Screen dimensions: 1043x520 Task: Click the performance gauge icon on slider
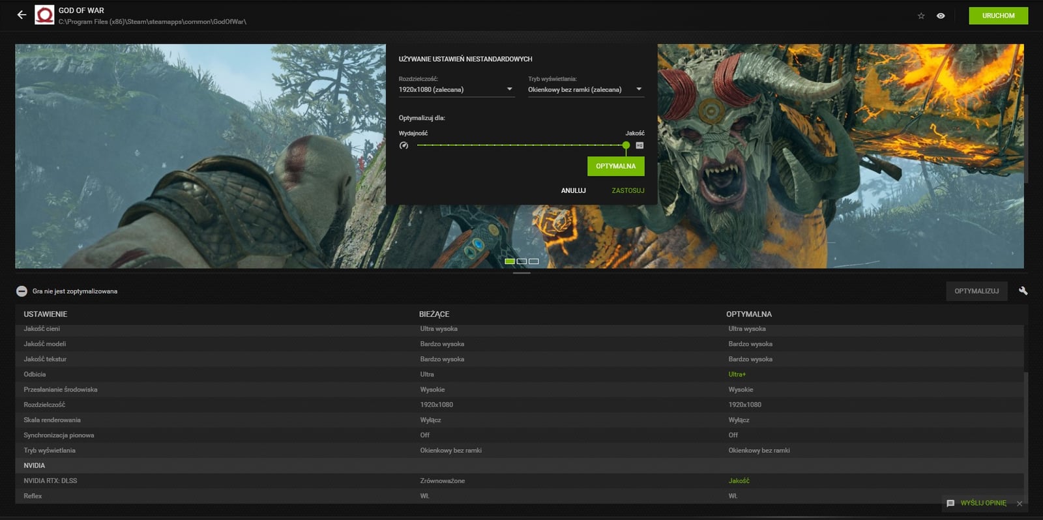(404, 145)
